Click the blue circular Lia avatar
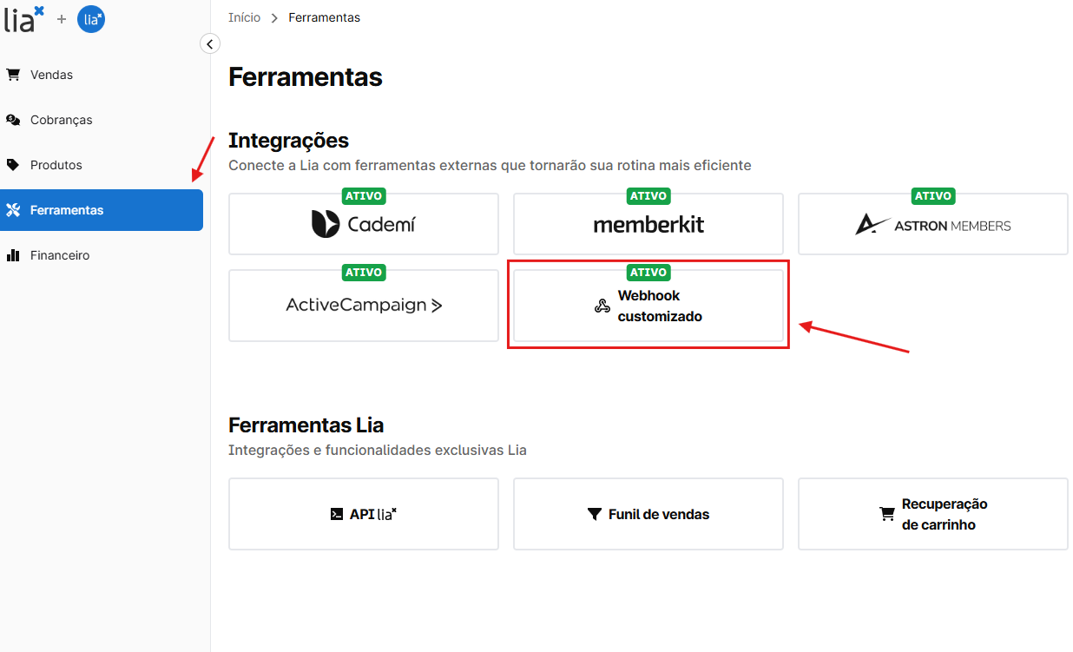The image size is (1073, 652). 91,18
